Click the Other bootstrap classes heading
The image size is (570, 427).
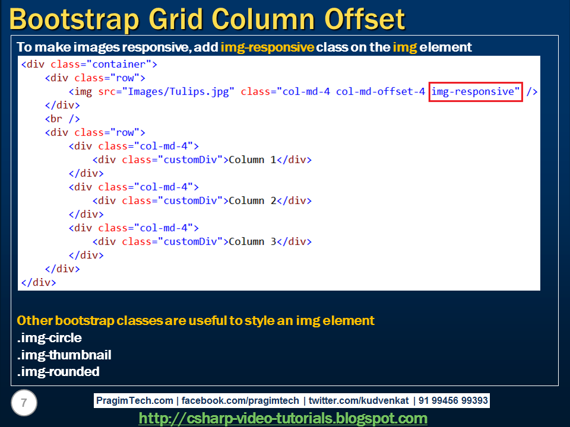click(195, 321)
